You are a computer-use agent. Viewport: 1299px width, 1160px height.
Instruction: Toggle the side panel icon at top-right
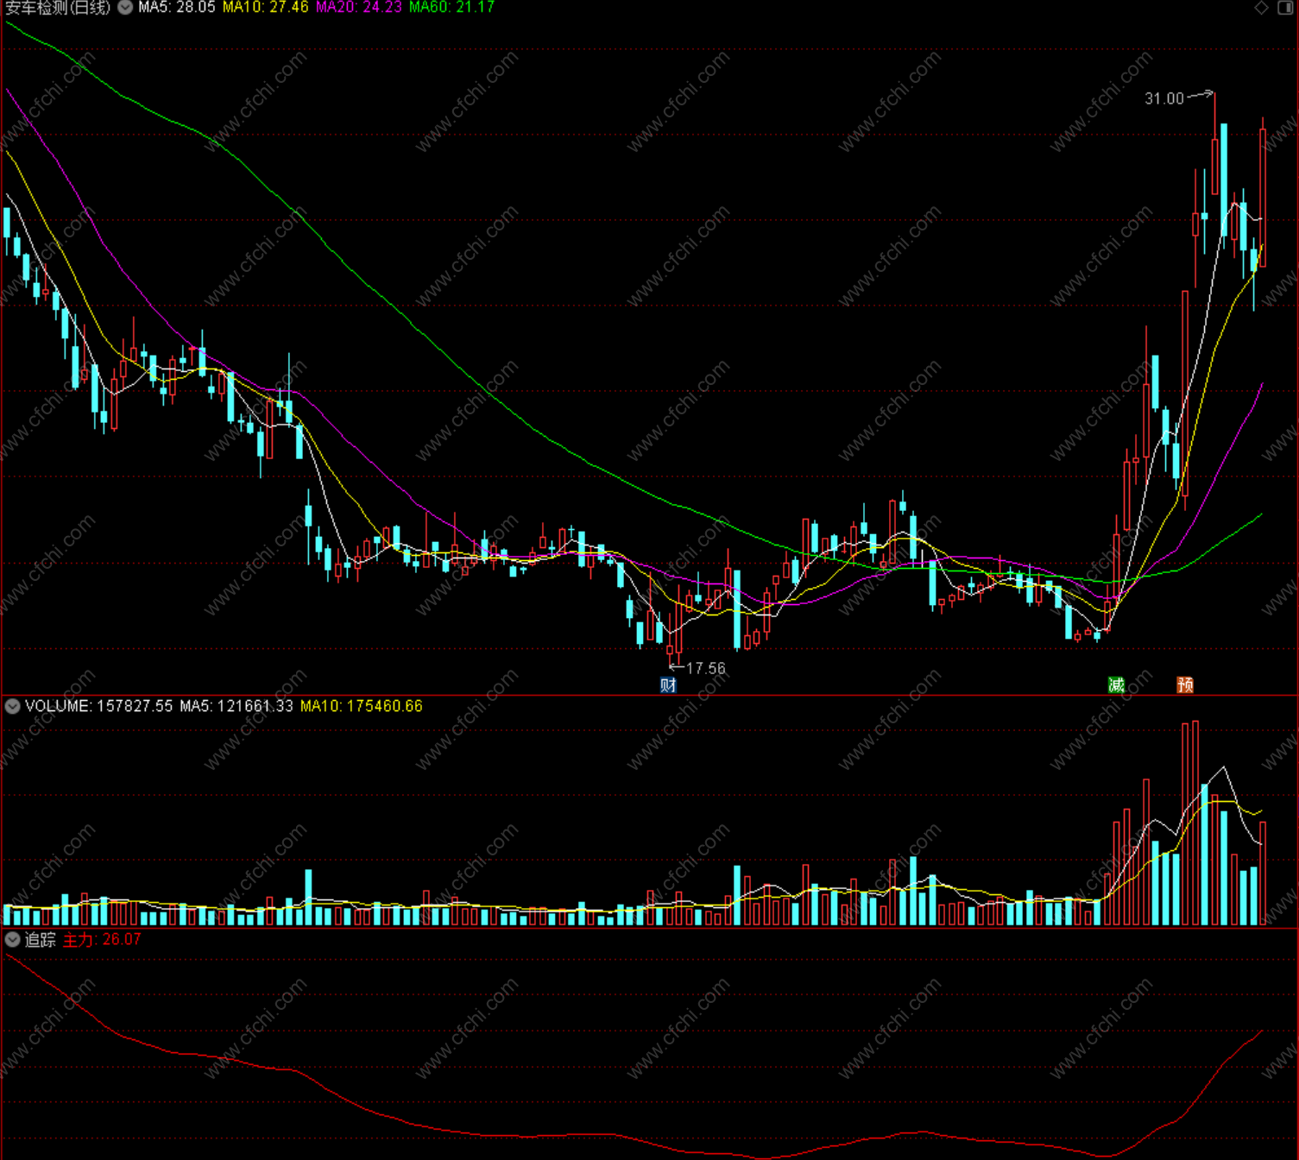coord(1285,8)
